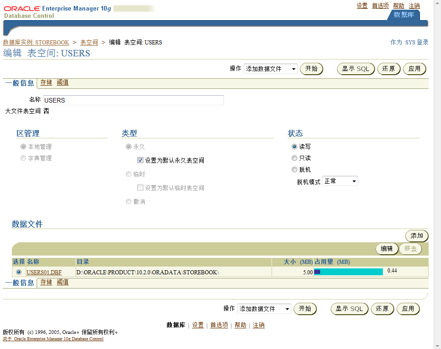Click the 注销 link to log out
Viewport: 441px width, 349px height.
(x=414, y=5)
